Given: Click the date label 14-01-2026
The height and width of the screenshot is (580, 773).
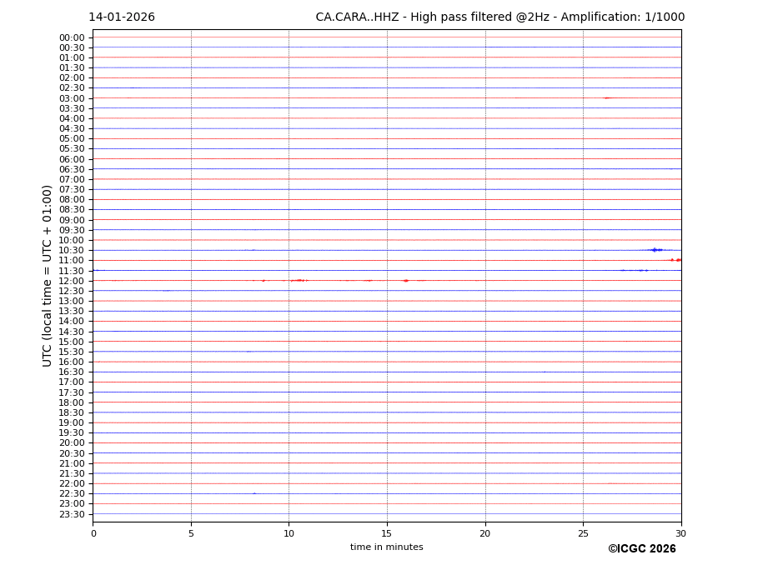Looking at the screenshot, I should point(122,17).
